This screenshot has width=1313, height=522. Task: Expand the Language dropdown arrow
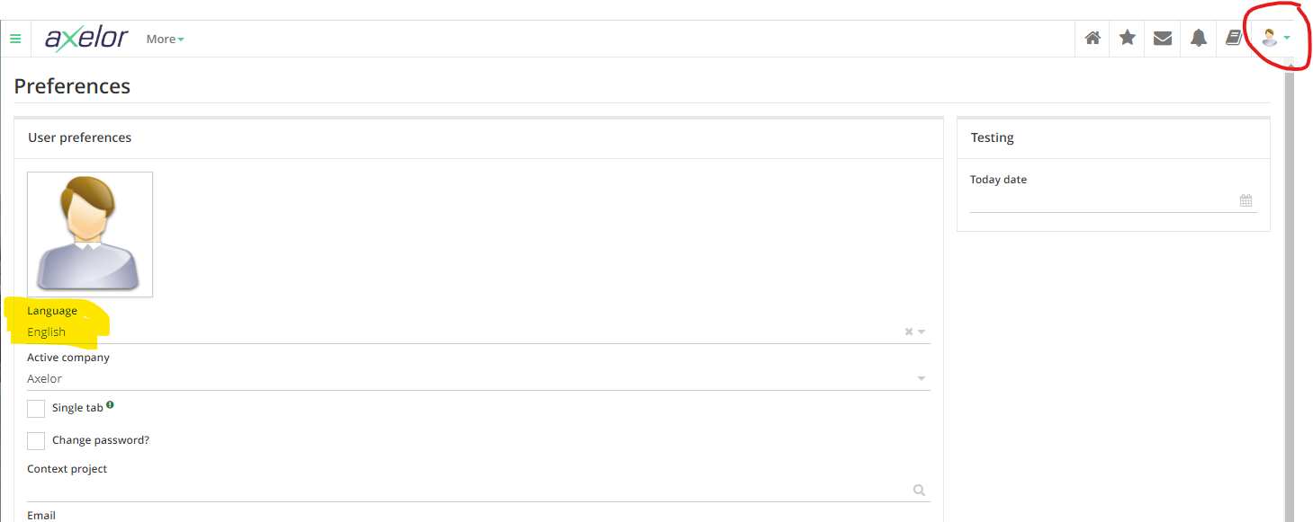(922, 332)
